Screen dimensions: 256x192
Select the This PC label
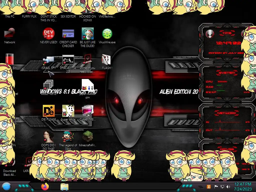point(10,16)
